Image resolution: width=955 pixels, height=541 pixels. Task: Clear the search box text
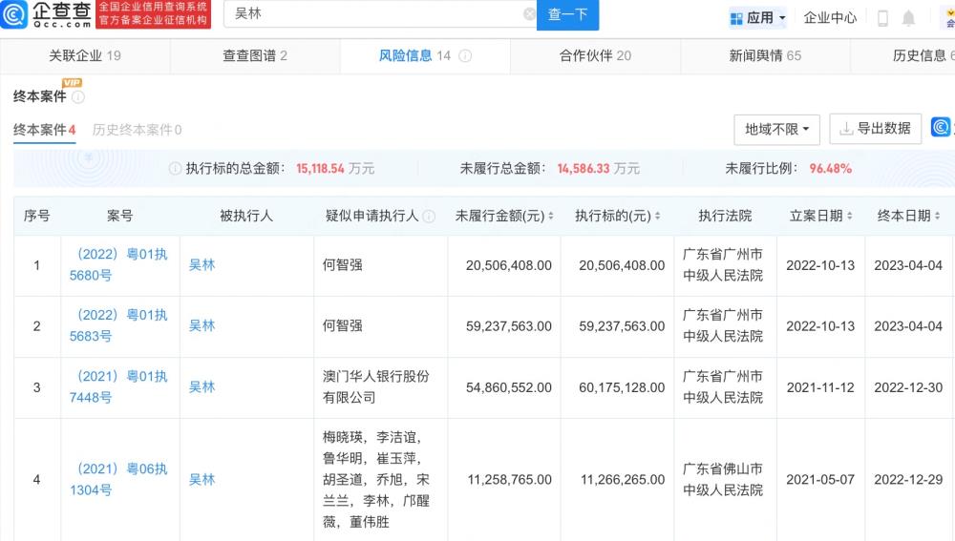529,14
